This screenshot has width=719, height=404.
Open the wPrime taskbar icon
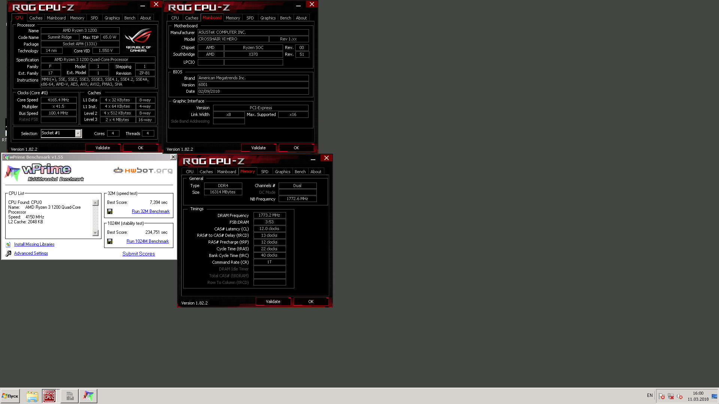(88, 396)
